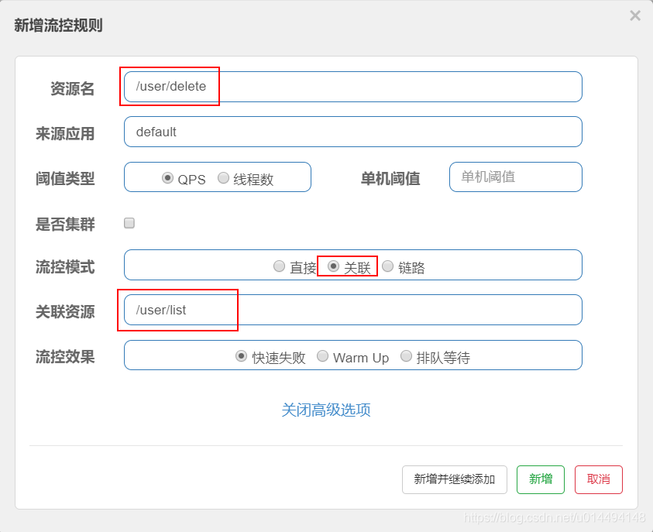Click the 取消 button
The image size is (653, 532).
click(x=598, y=479)
